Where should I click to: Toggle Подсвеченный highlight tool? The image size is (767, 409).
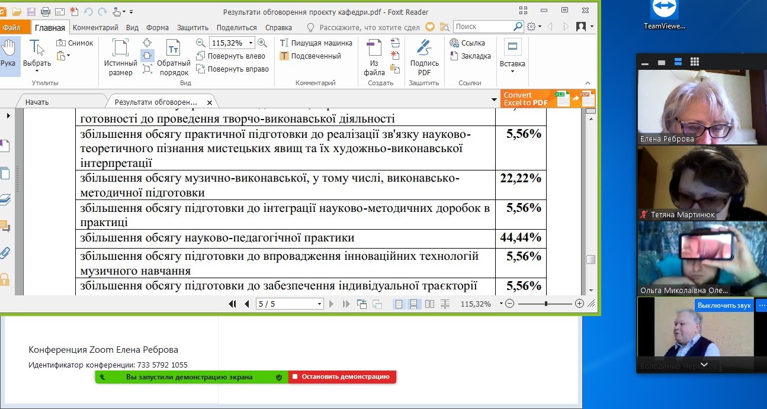tap(311, 56)
